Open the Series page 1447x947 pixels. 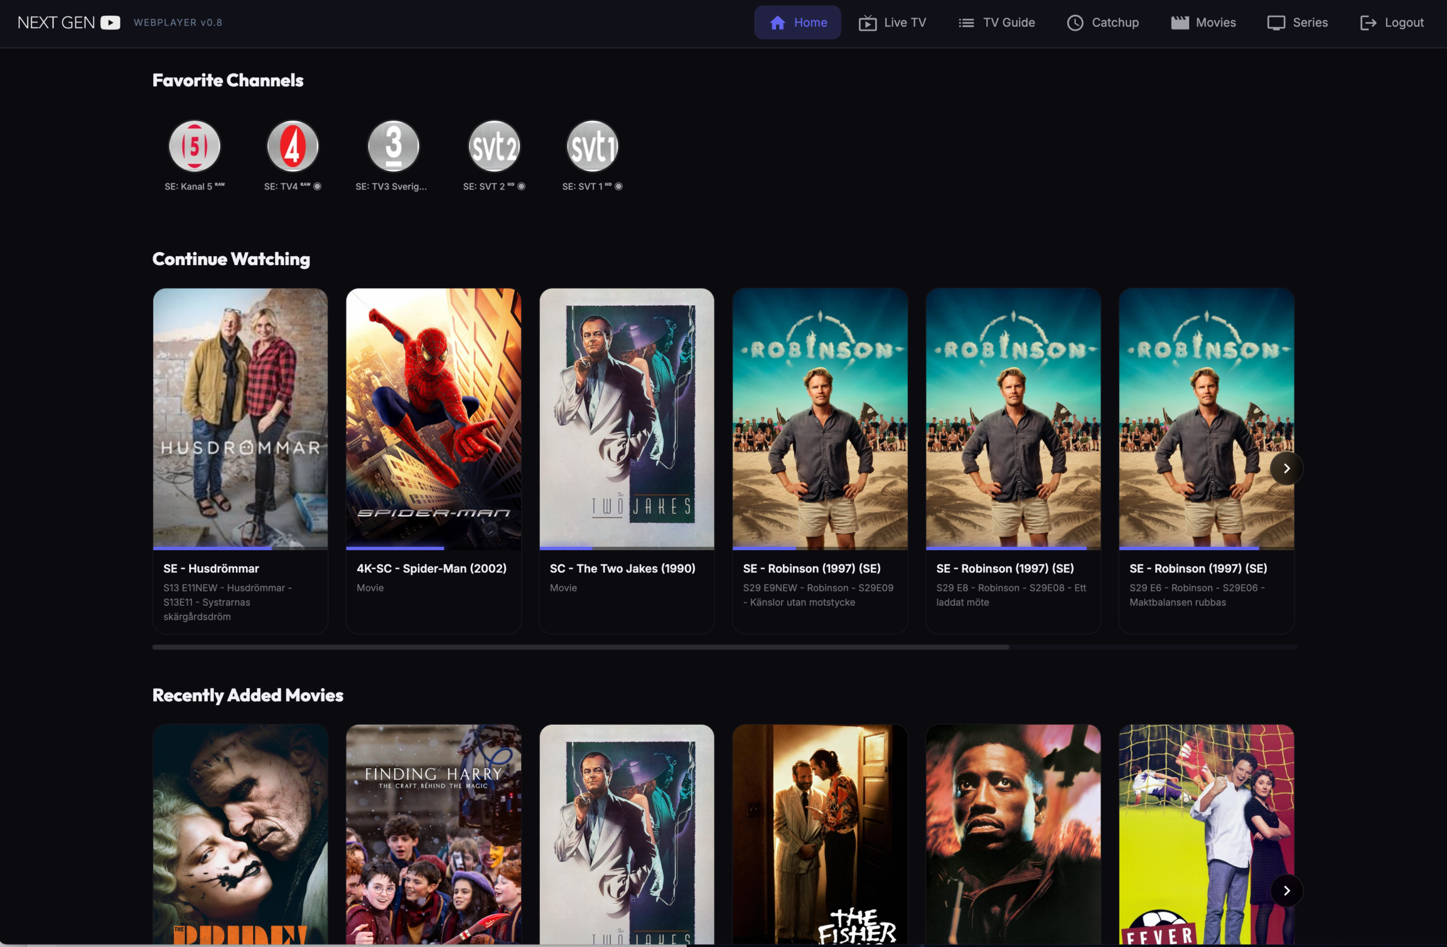pos(1297,23)
